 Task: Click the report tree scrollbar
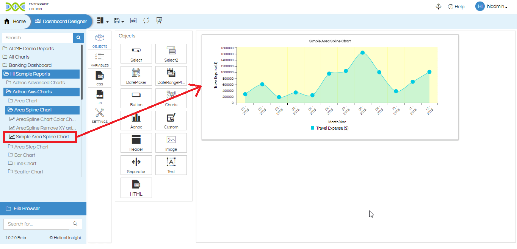[82, 72]
